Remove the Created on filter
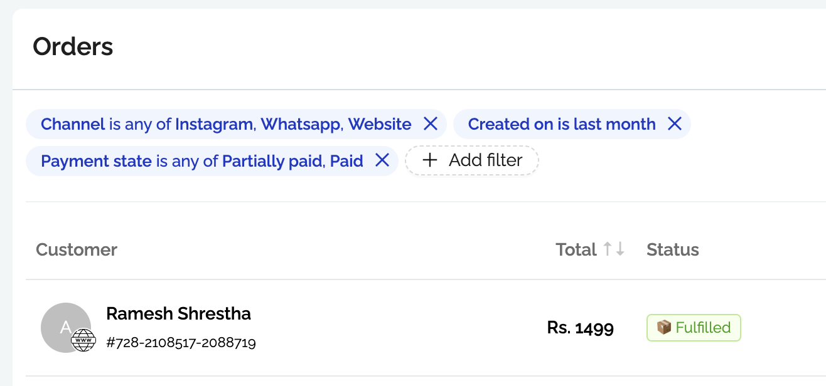Image resolution: width=826 pixels, height=386 pixels. click(x=674, y=124)
